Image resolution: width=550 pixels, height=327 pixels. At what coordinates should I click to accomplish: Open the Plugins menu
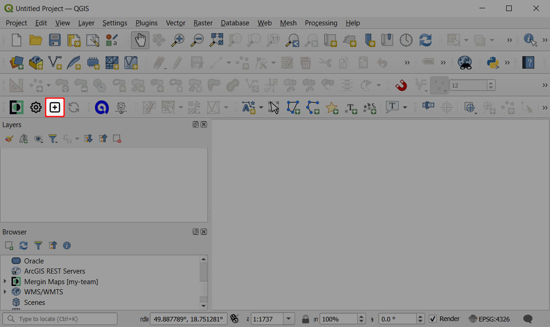point(147,23)
